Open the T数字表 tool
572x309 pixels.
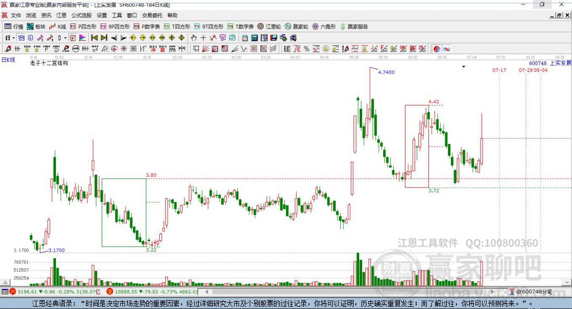(240, 27)
